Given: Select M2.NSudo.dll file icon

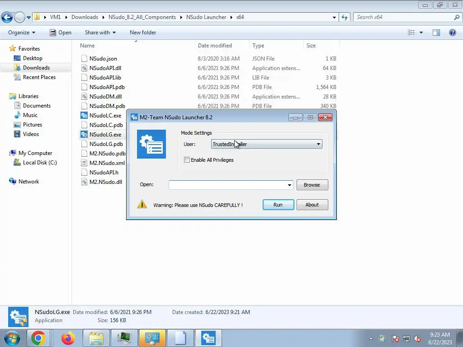Looking at the screenshot, I should [x=84, y=182].
